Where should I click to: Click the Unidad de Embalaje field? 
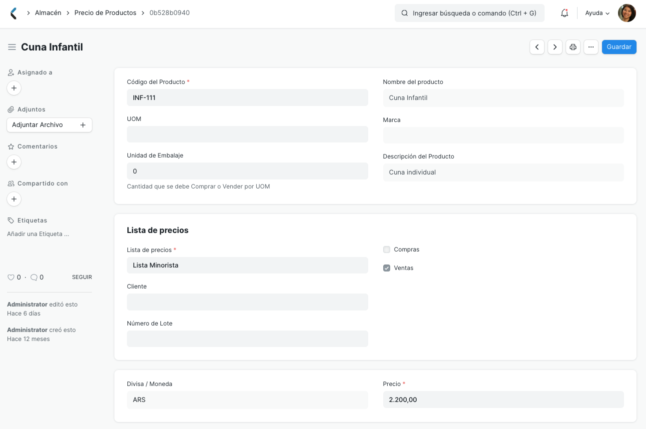[247, 171]
